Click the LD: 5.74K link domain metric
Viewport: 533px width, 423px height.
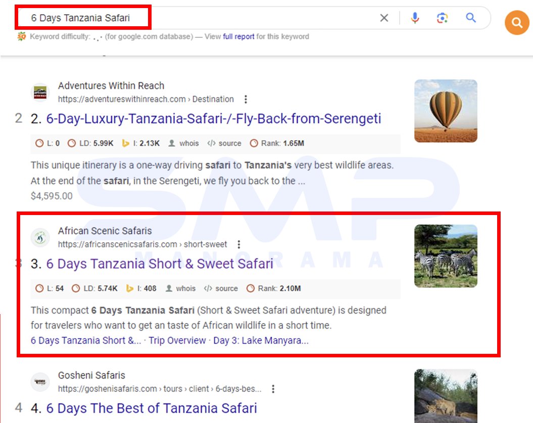pyautogui.click(x=94, y=288)
